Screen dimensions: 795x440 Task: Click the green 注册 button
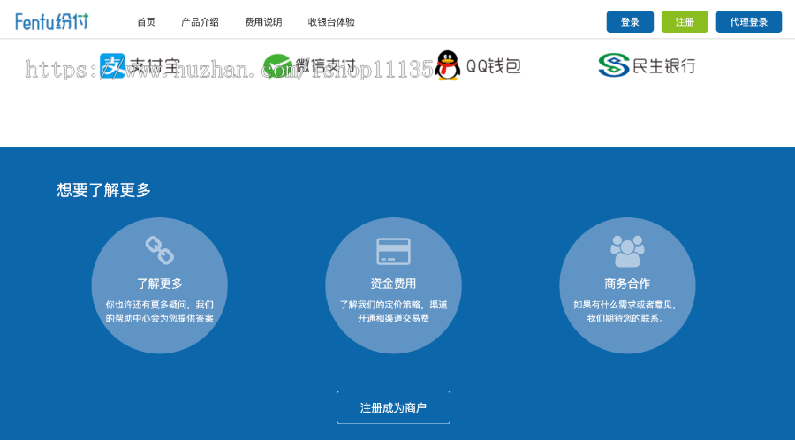tap(685, 22)
